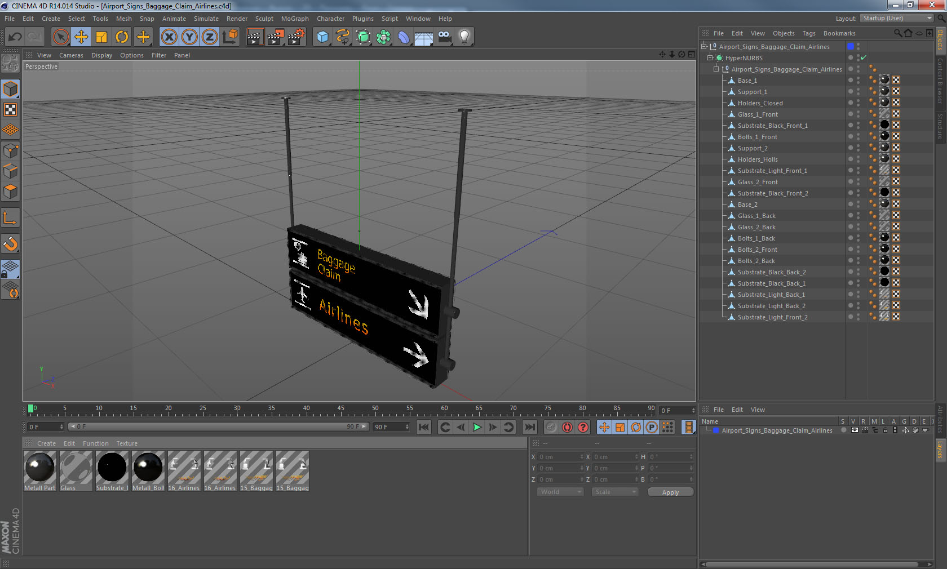
Task: Activate the Move tool
Action: [81, 37]
